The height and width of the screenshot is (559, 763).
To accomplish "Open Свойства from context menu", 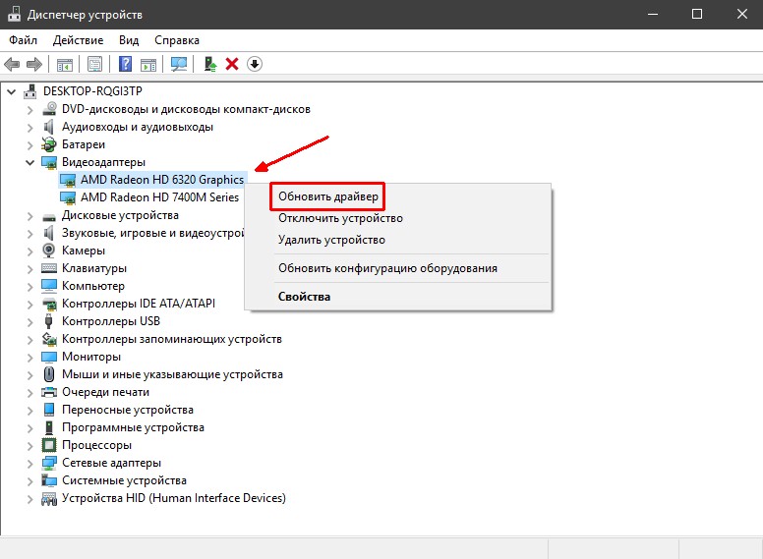I will [304, 296].
